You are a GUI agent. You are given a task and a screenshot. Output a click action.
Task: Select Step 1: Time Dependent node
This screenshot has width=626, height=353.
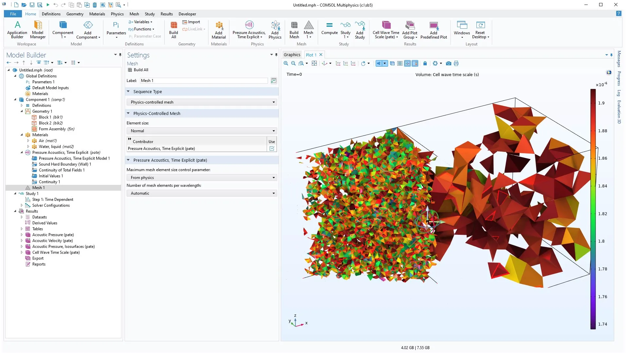[53, 200]
